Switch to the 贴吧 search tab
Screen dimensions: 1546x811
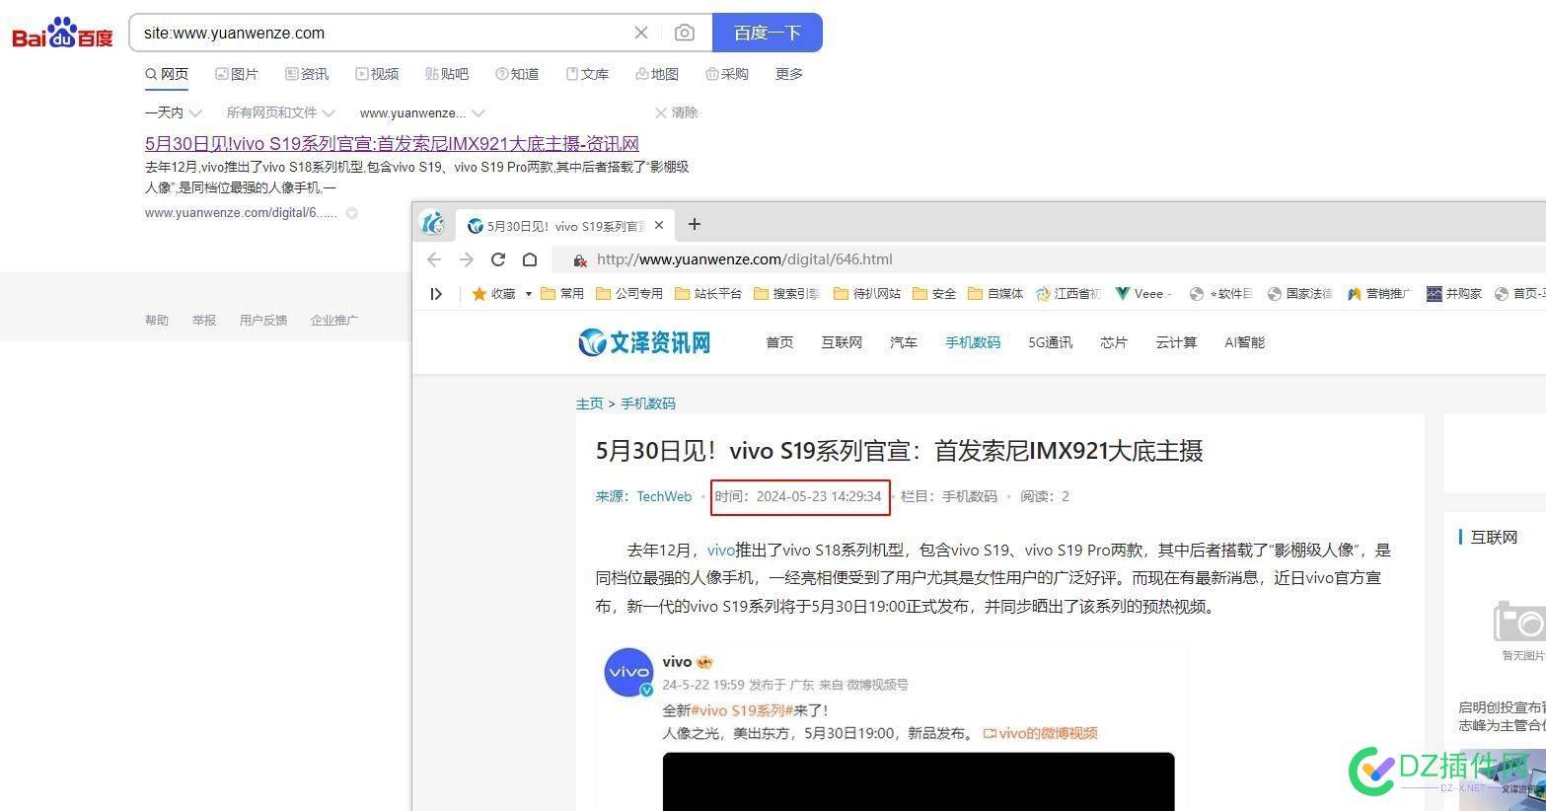tap(447, 74)
